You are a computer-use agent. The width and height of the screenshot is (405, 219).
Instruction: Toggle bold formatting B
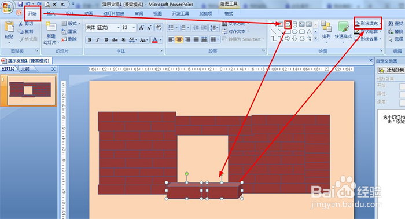pos(89,40)
